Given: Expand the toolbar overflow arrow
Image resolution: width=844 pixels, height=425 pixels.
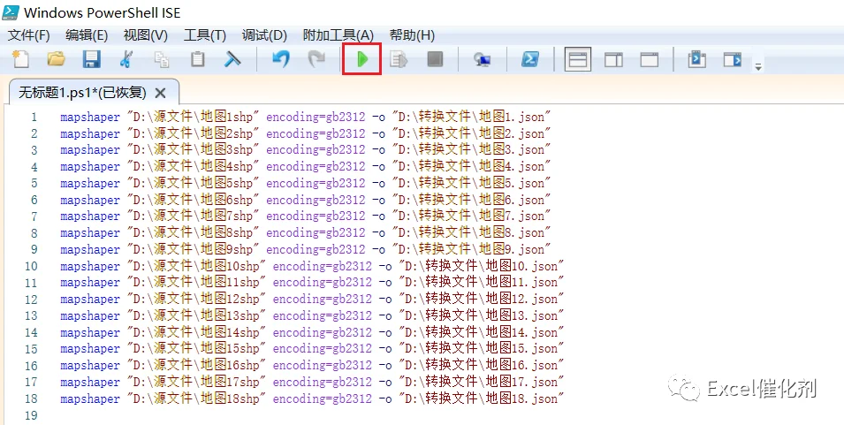Looking at the screenshot, I should click(x=758, y=67).
